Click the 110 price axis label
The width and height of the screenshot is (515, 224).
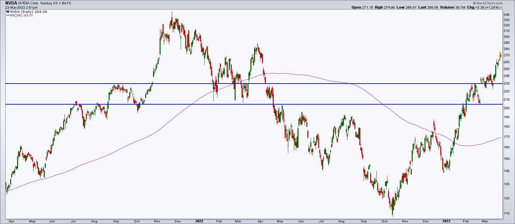[x=507, y=213]
